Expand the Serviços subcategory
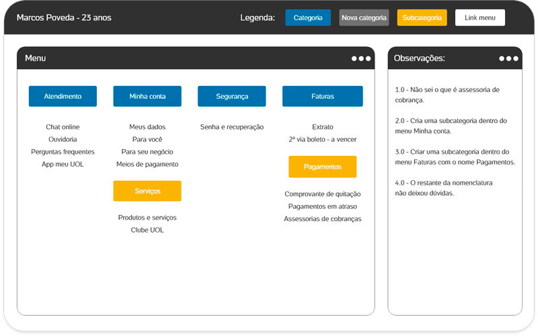The height and width of the screenshot is (336, 538). [147, 191]
